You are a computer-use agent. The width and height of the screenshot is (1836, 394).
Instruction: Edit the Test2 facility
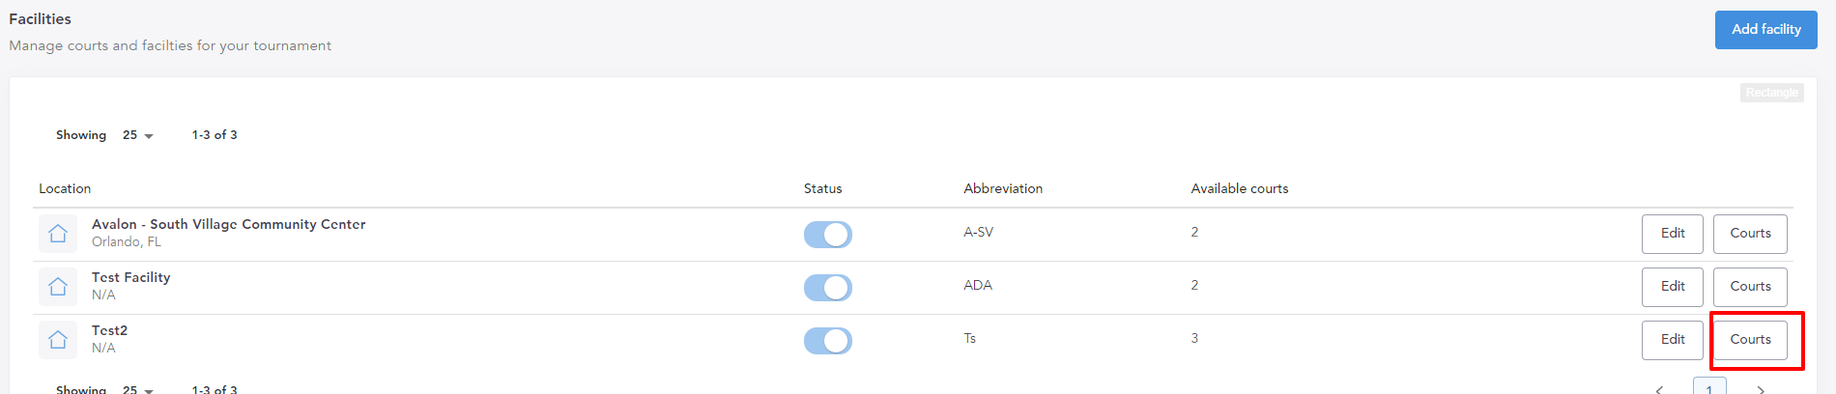[1673, 340]
